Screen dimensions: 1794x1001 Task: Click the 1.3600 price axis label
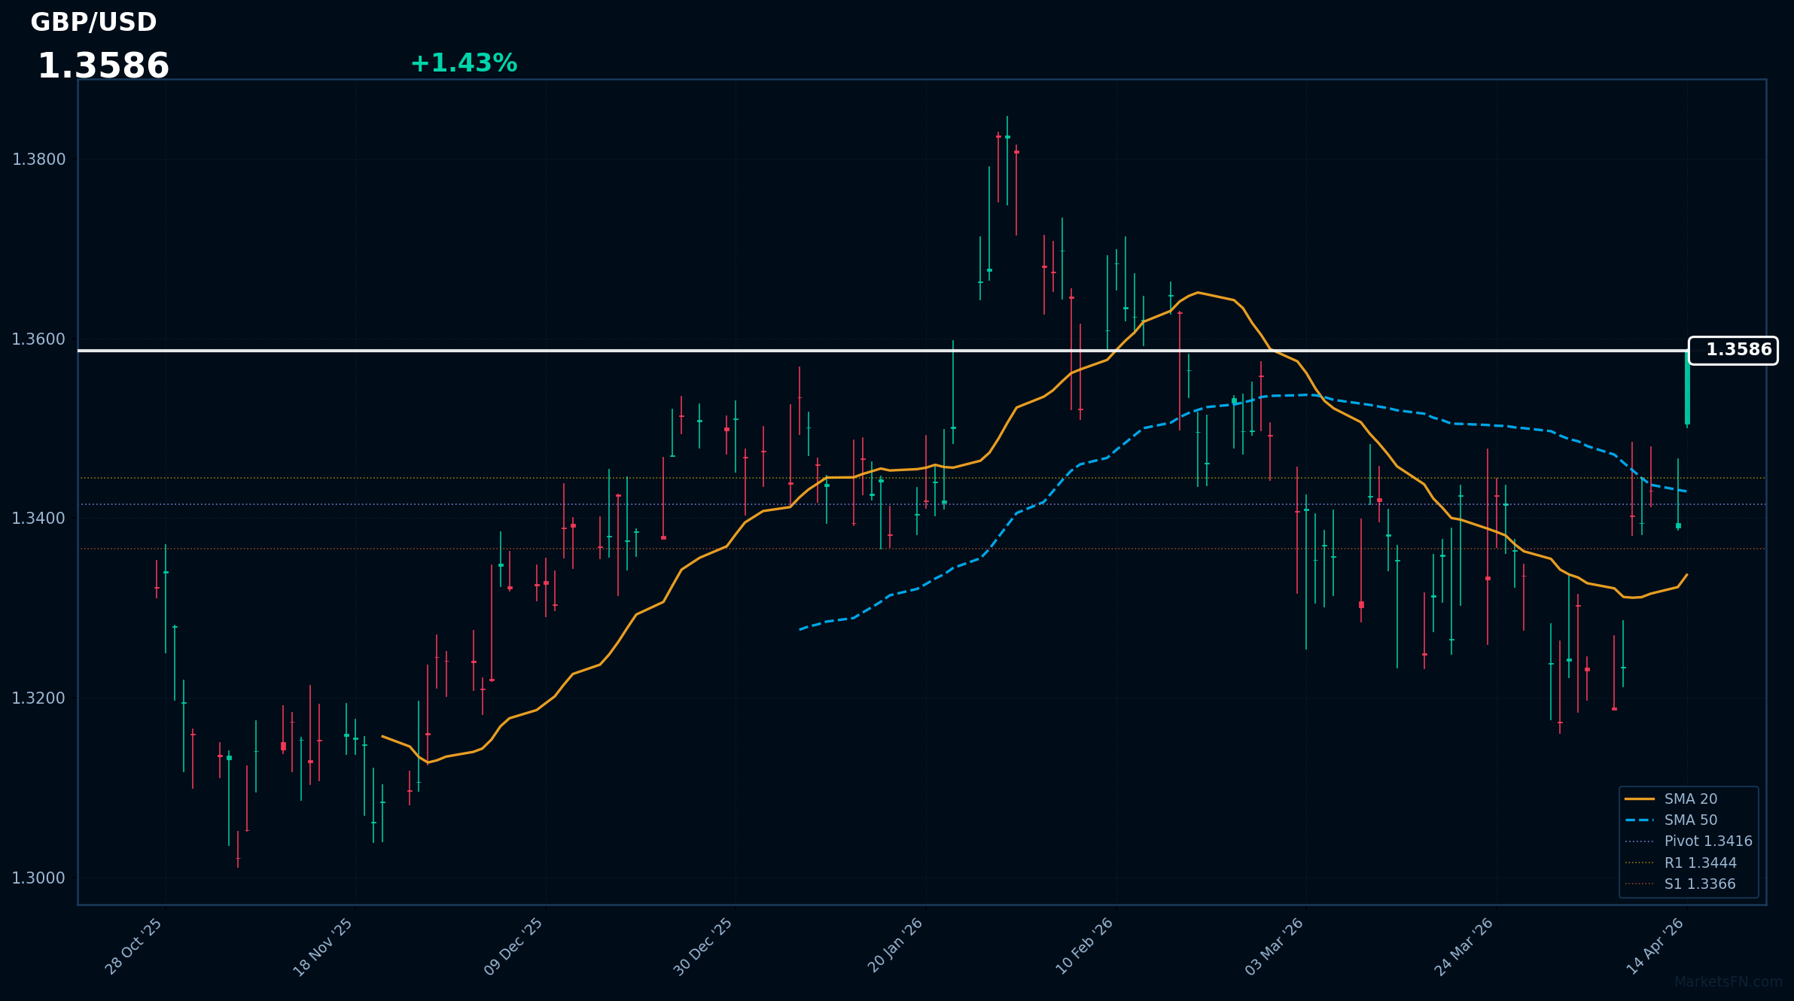tap(39, 339)
